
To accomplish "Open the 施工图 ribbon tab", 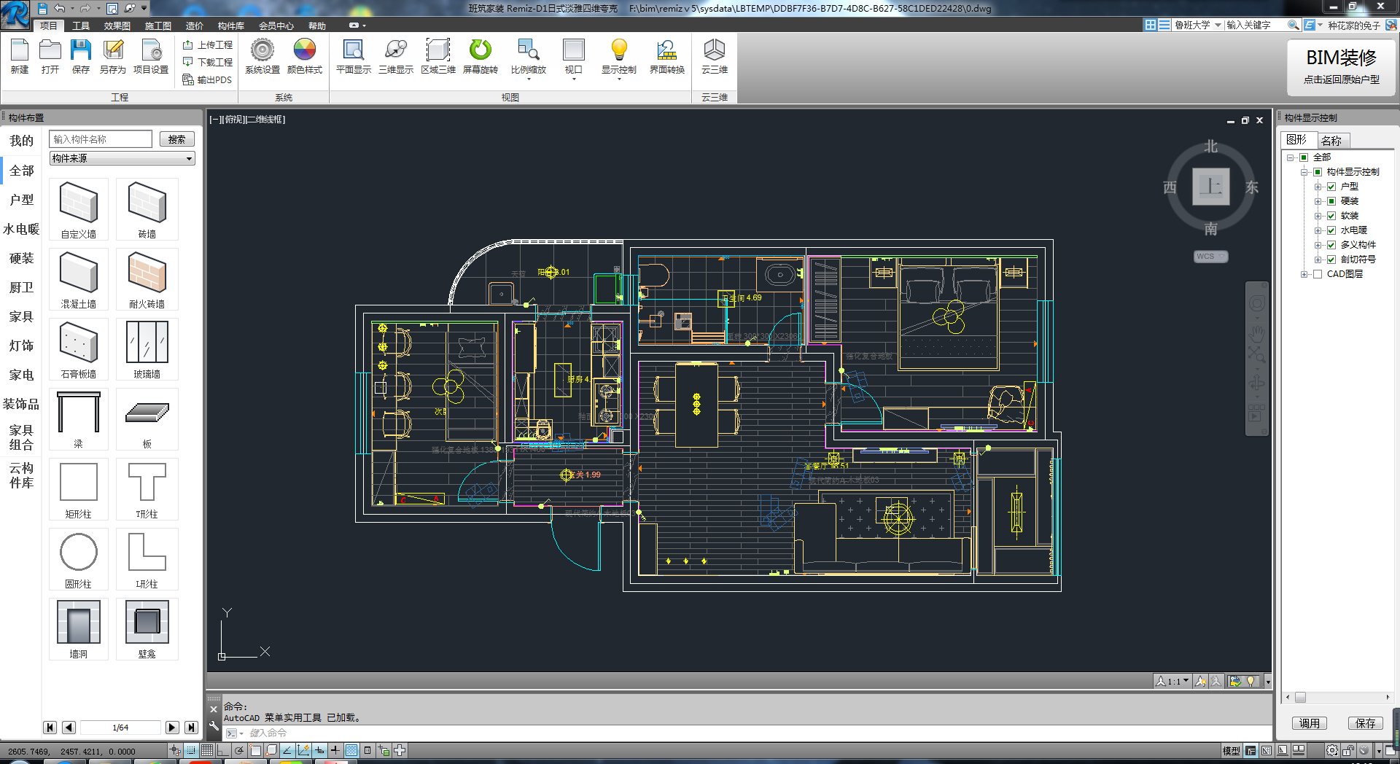I will (x=158, y=26).
